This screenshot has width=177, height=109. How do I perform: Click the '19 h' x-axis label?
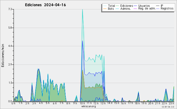[x=144, y=103]
